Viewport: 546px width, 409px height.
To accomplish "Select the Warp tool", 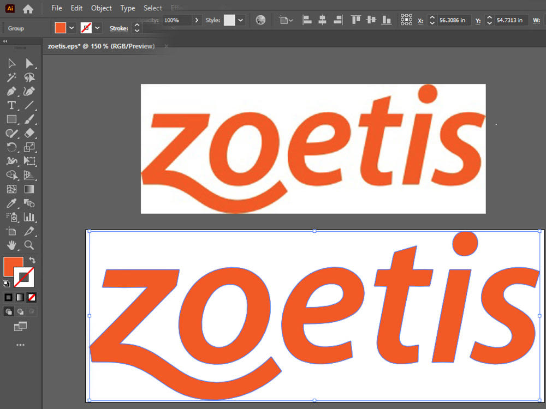I will pos(11,161).
